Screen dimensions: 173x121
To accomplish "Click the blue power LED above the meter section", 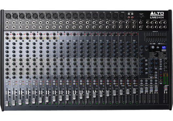I will pyautogui.click(x=161, y=73).
